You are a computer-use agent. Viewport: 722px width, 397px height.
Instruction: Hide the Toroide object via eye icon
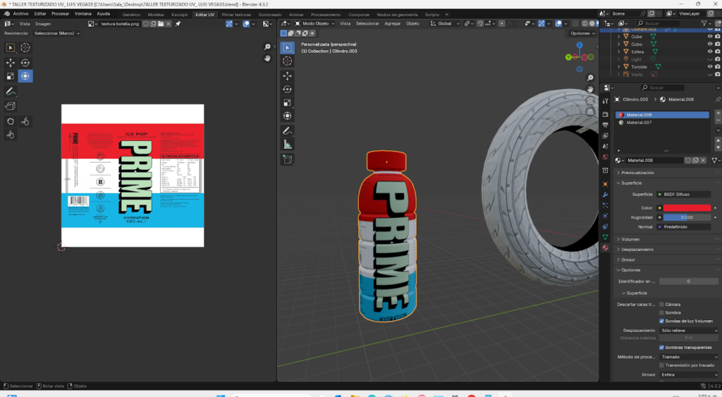click(x=709, y=67)
